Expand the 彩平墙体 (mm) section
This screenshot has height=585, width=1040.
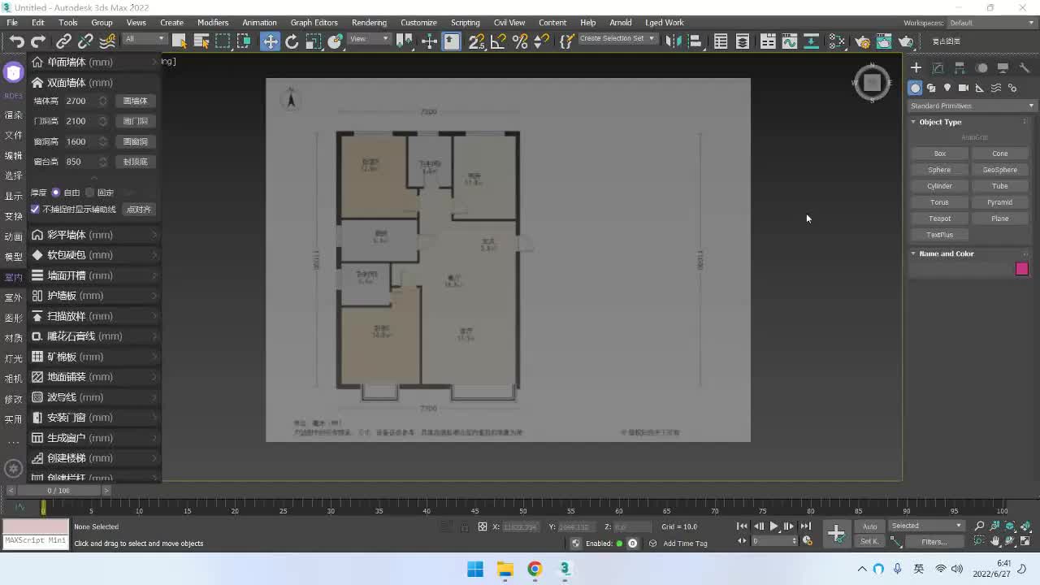(94, 235)
